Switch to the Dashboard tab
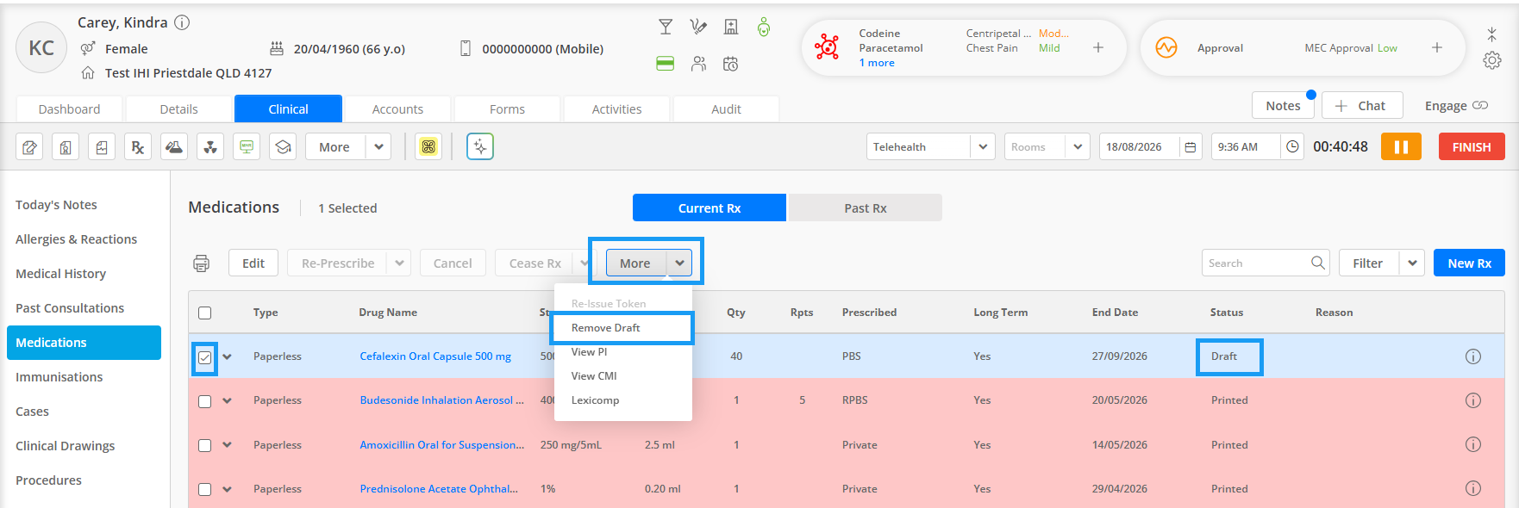Viewport: 1519px width, 508px height. click(x=70, y=109)
